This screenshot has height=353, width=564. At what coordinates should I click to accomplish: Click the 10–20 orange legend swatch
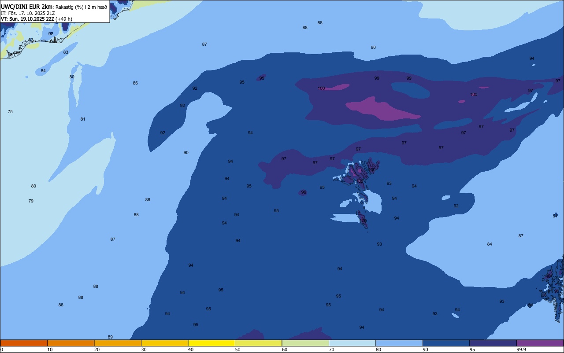click(x=70, y=343)
